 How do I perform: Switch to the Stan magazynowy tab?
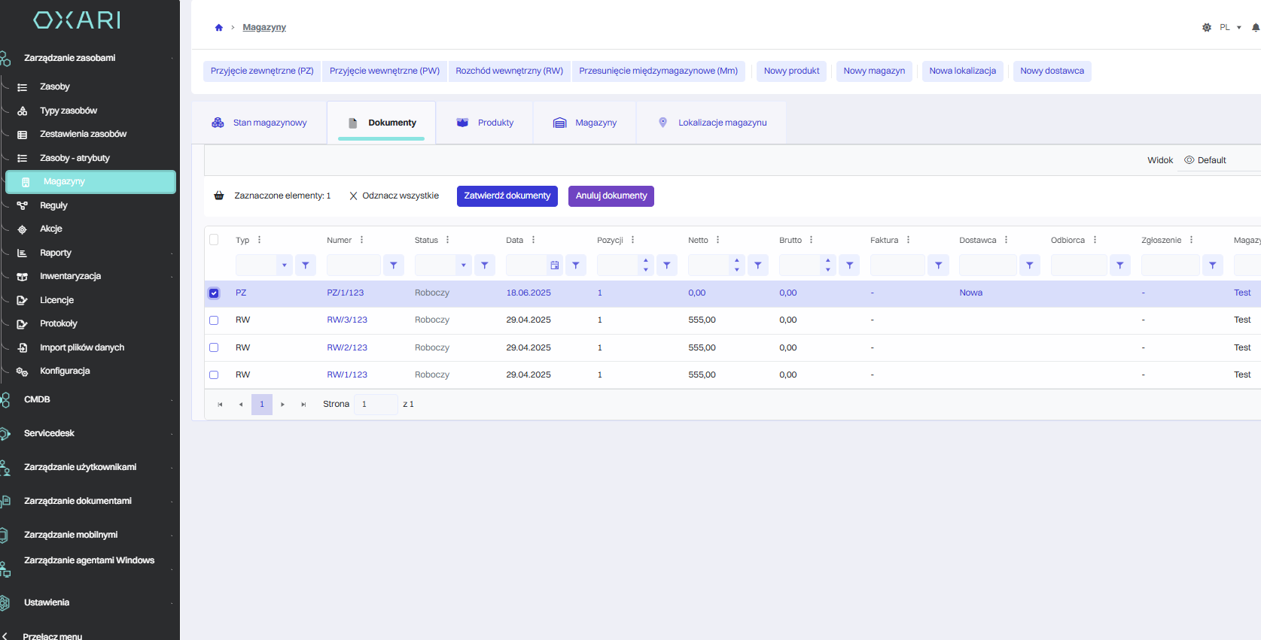tap(260, 123)
